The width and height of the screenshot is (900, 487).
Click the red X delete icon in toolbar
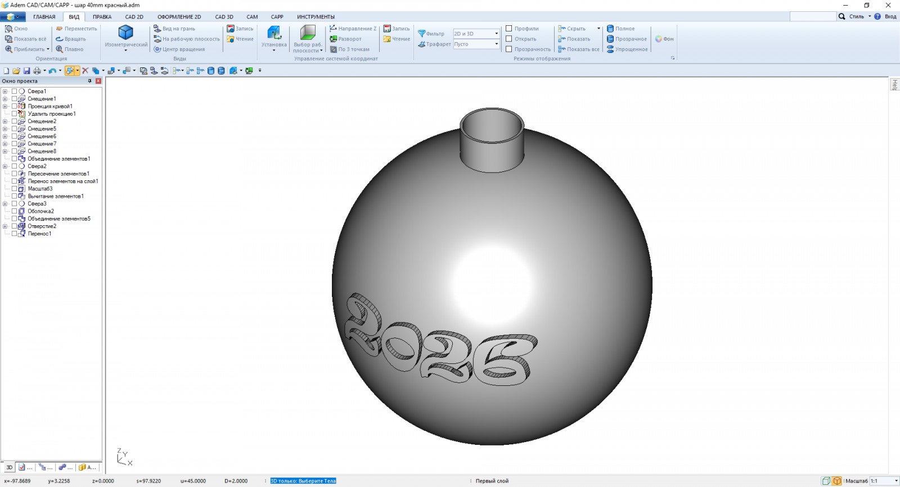[85, 71]
